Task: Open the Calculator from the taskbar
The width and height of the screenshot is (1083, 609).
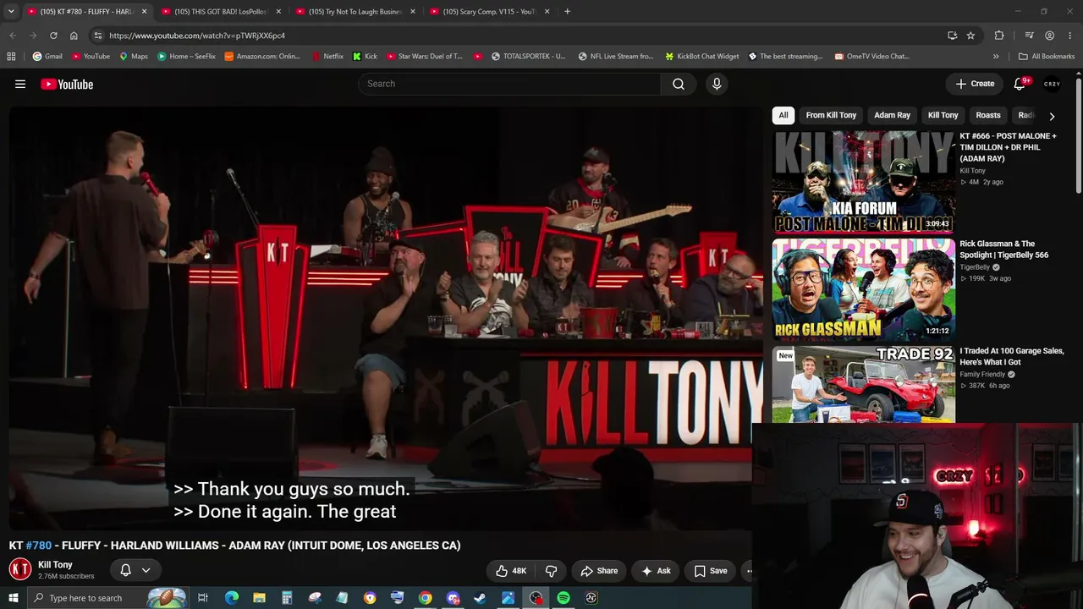Action: pyautogui.click(x=287, y=598)
